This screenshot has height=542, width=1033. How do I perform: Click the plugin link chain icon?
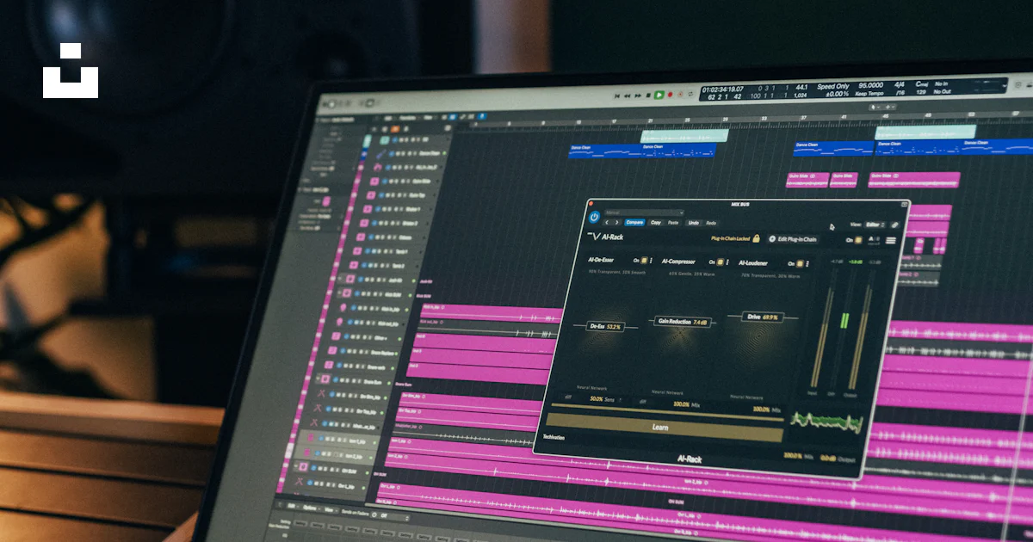[x=894, y=225]
